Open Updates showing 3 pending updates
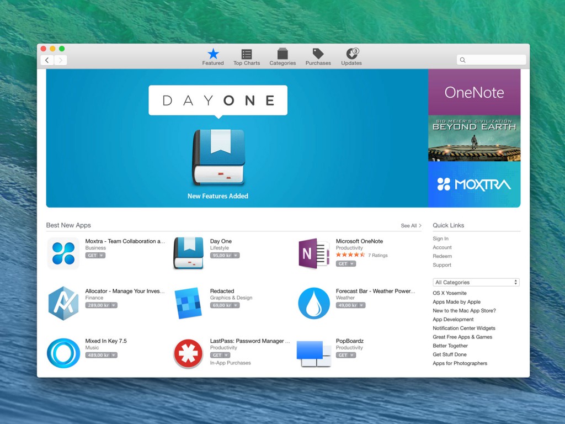 [351, 54]
